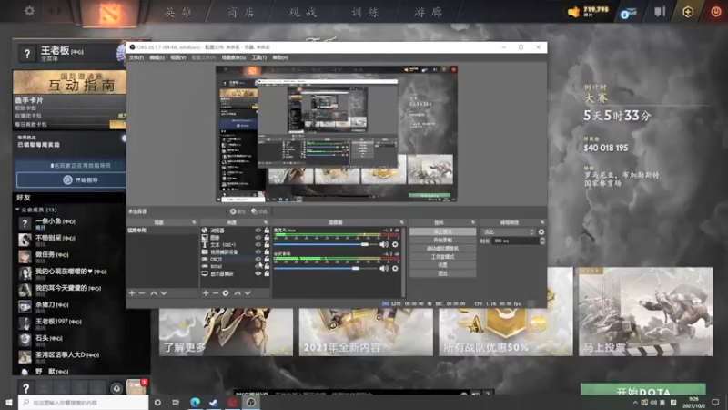Add a scene with the plus icon
The image size is (728, 410).
coord(132,293)
